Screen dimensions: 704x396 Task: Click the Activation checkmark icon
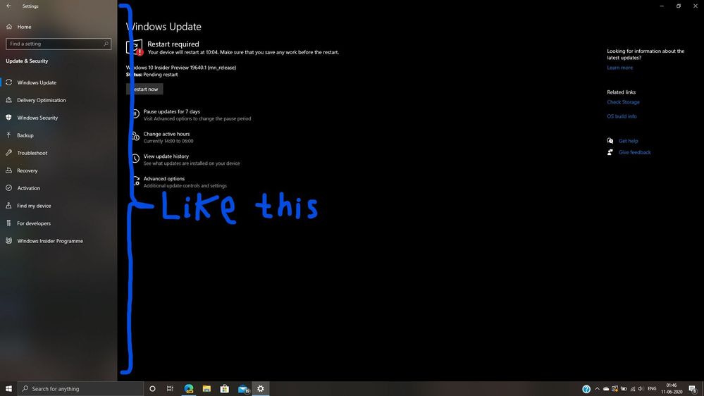click(x=8, y=187)
